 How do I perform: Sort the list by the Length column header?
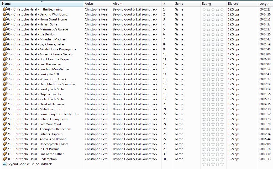pyautogui.click(x=265, y=3)
